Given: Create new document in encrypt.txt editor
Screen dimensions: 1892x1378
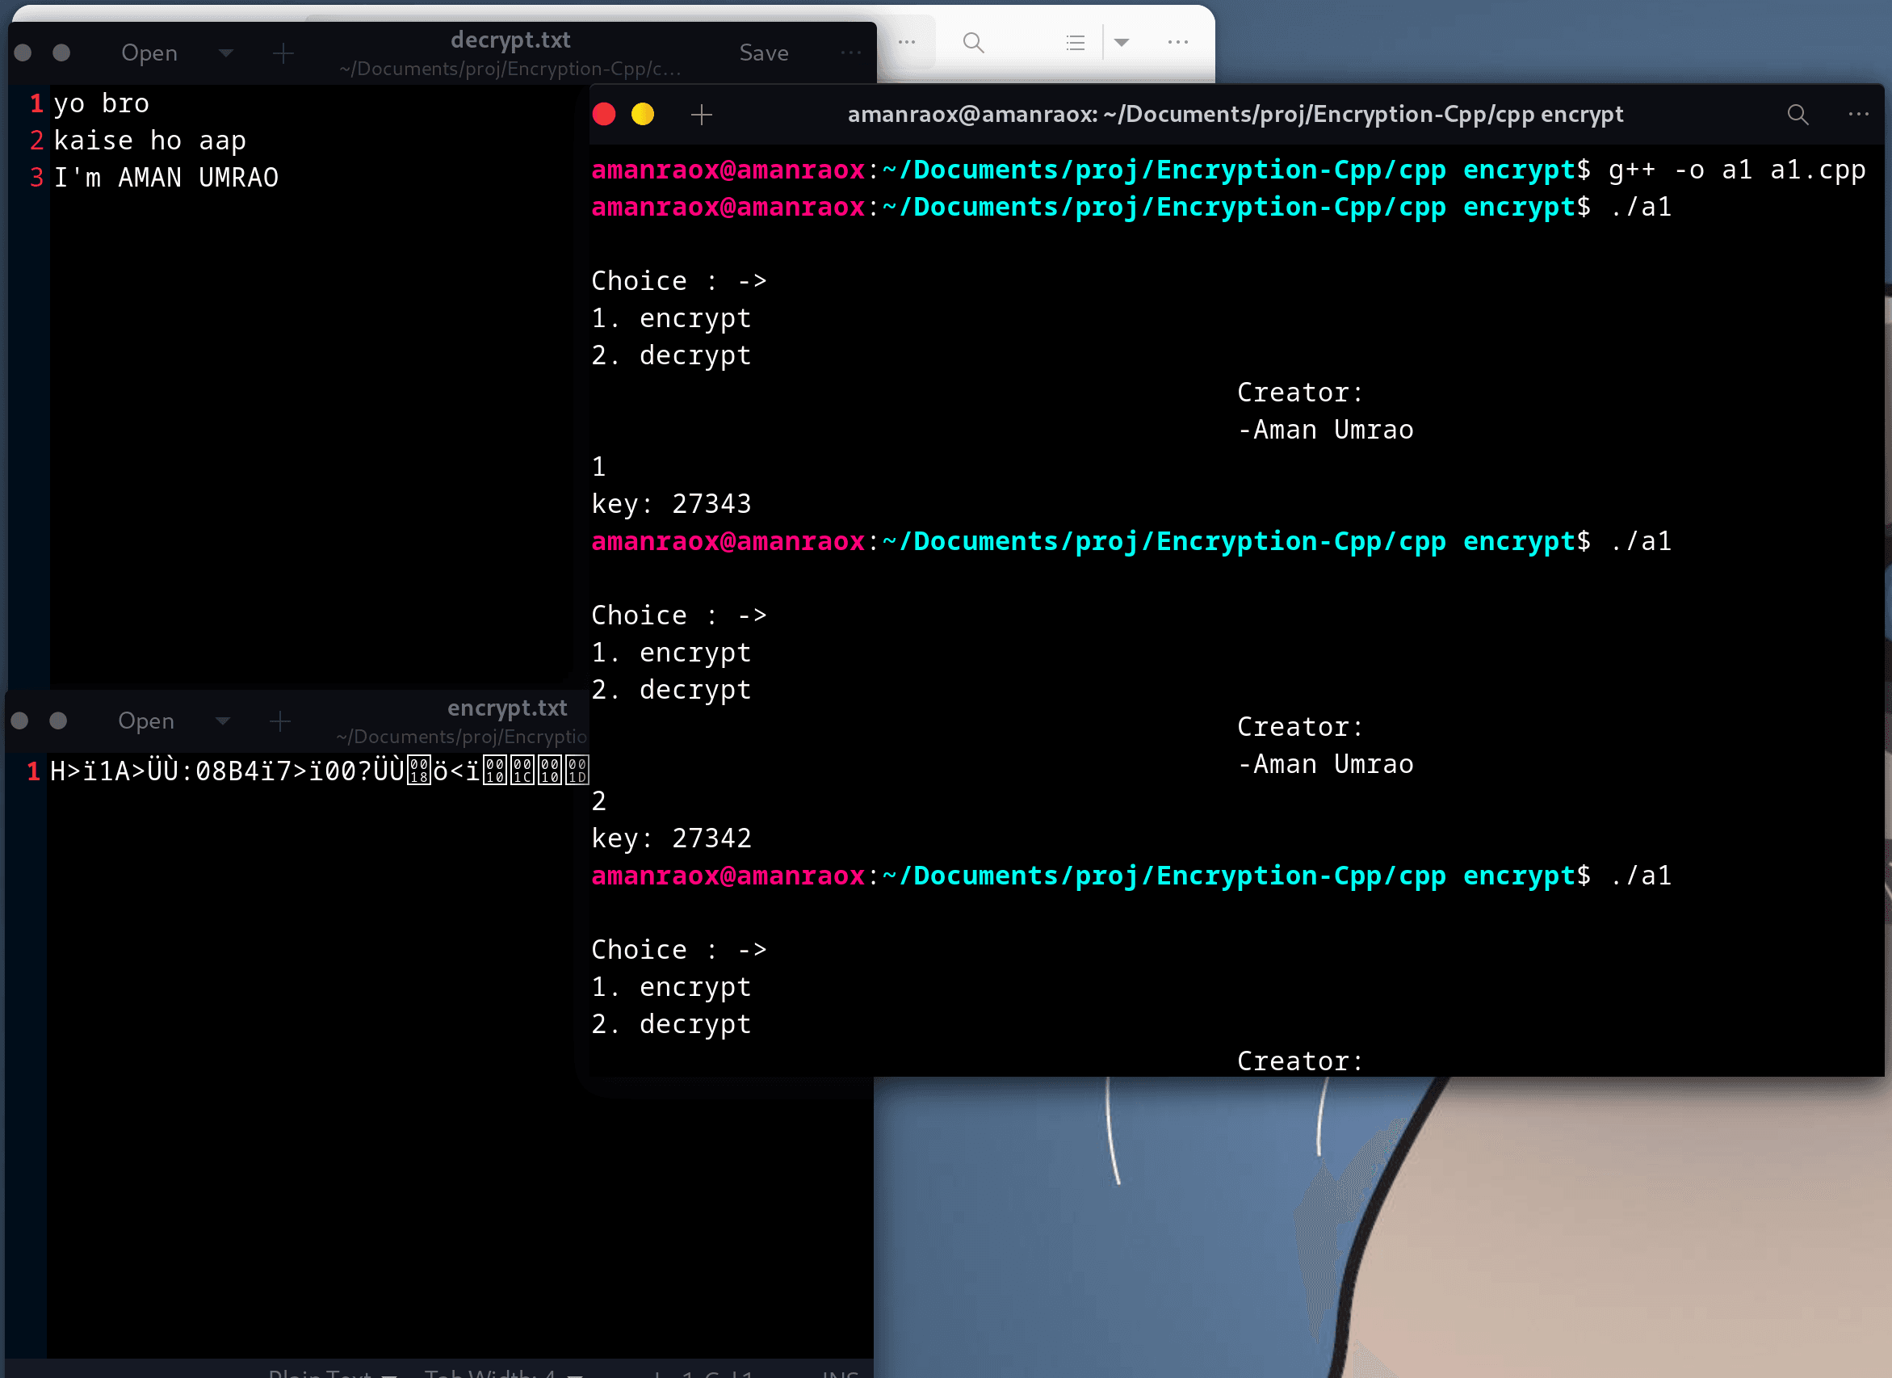Looking at the screenshot, I should pyautogui.click(x=280, y=721).
